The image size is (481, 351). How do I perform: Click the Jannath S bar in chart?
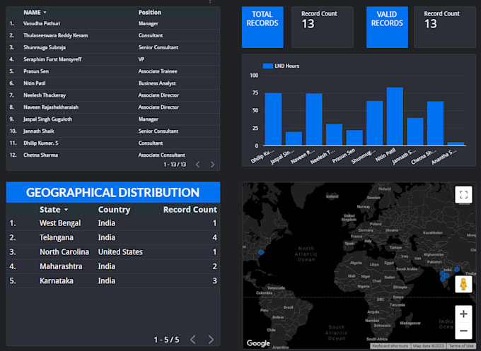[x=415, y=131]
